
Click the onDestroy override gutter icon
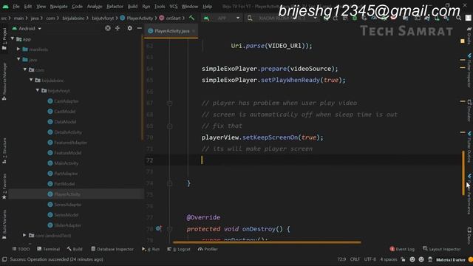pyautogui.click(x=159, y=228)
